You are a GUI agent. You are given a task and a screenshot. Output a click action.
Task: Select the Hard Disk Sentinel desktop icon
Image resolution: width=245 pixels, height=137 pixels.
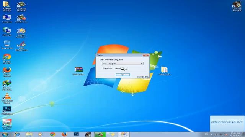tap(7, 124)
